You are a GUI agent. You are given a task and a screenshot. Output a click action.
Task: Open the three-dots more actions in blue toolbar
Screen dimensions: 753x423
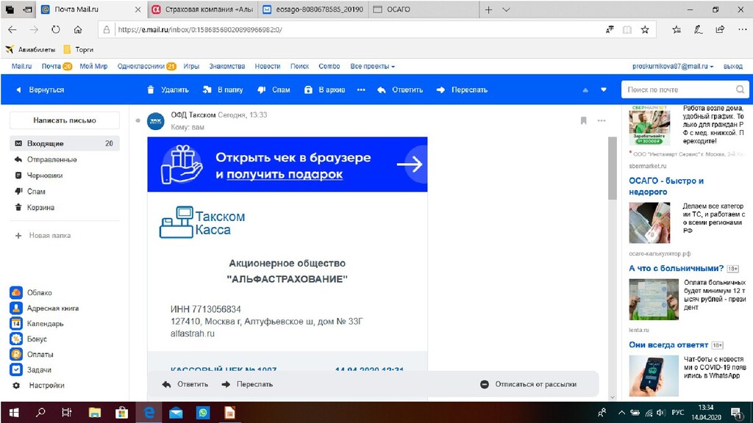click(x=361, y=90)
